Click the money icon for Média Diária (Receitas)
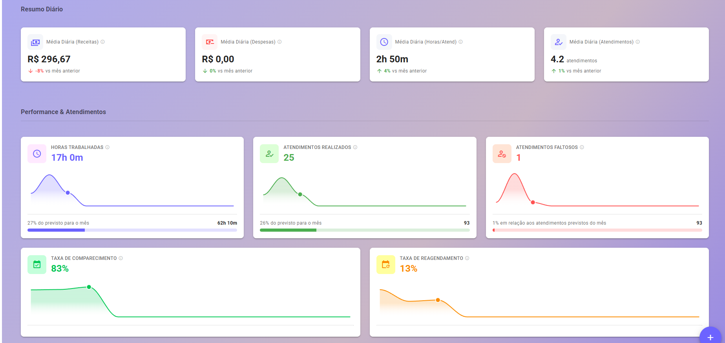 coord(35,42)
